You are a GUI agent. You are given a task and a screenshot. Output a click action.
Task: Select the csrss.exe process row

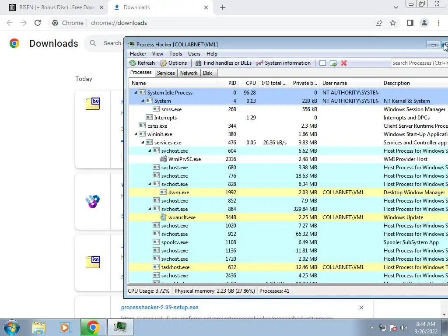(x=288, y=126)
